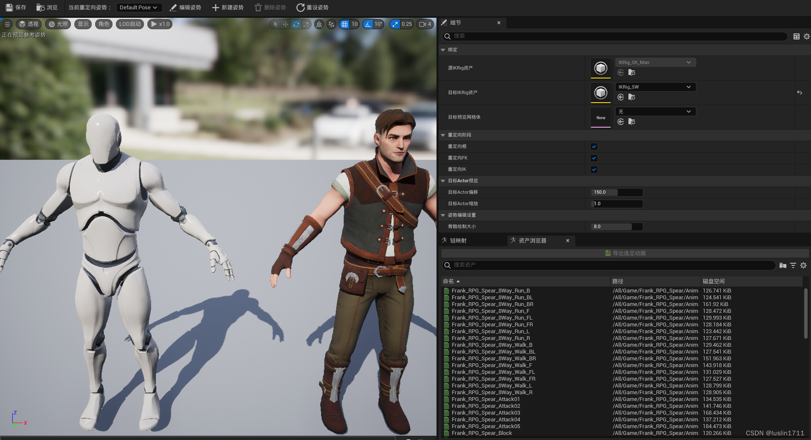This screenshot has height=440, width=811.
Task: Open the LOD自动 viewport menu
Action: 130,24
